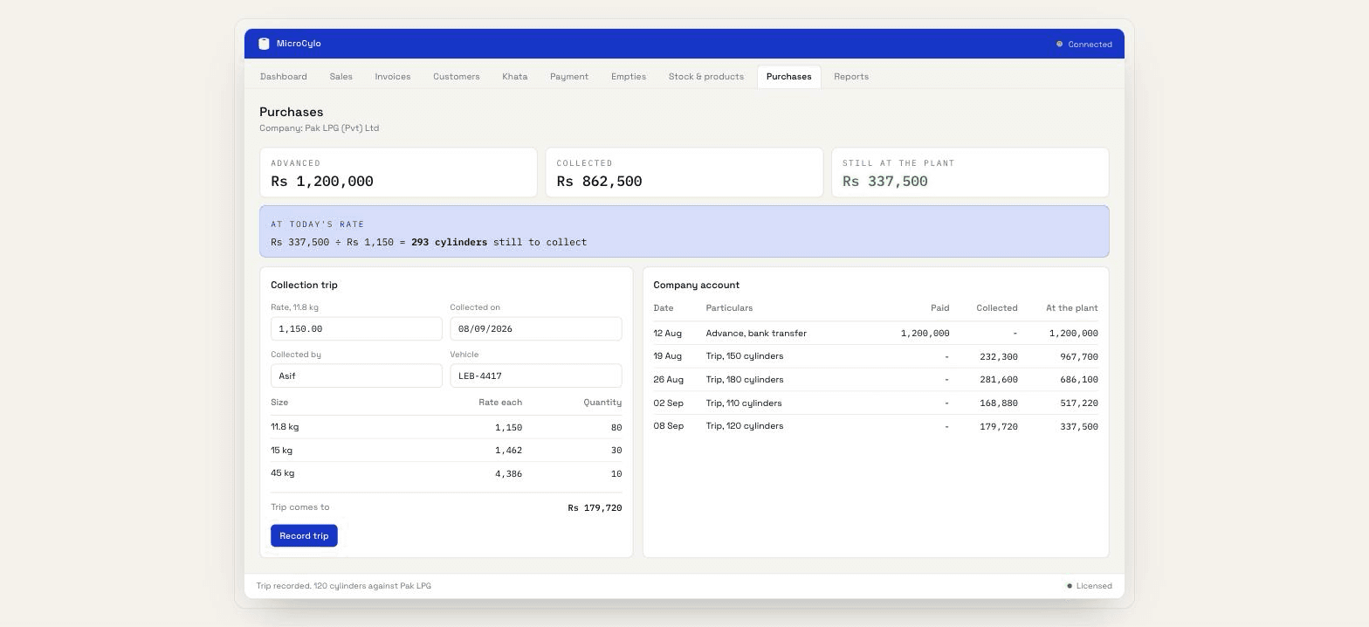Focus the Rate 11.8 kg input field
The image size is (1369, 627).
[x=356, y=329]
